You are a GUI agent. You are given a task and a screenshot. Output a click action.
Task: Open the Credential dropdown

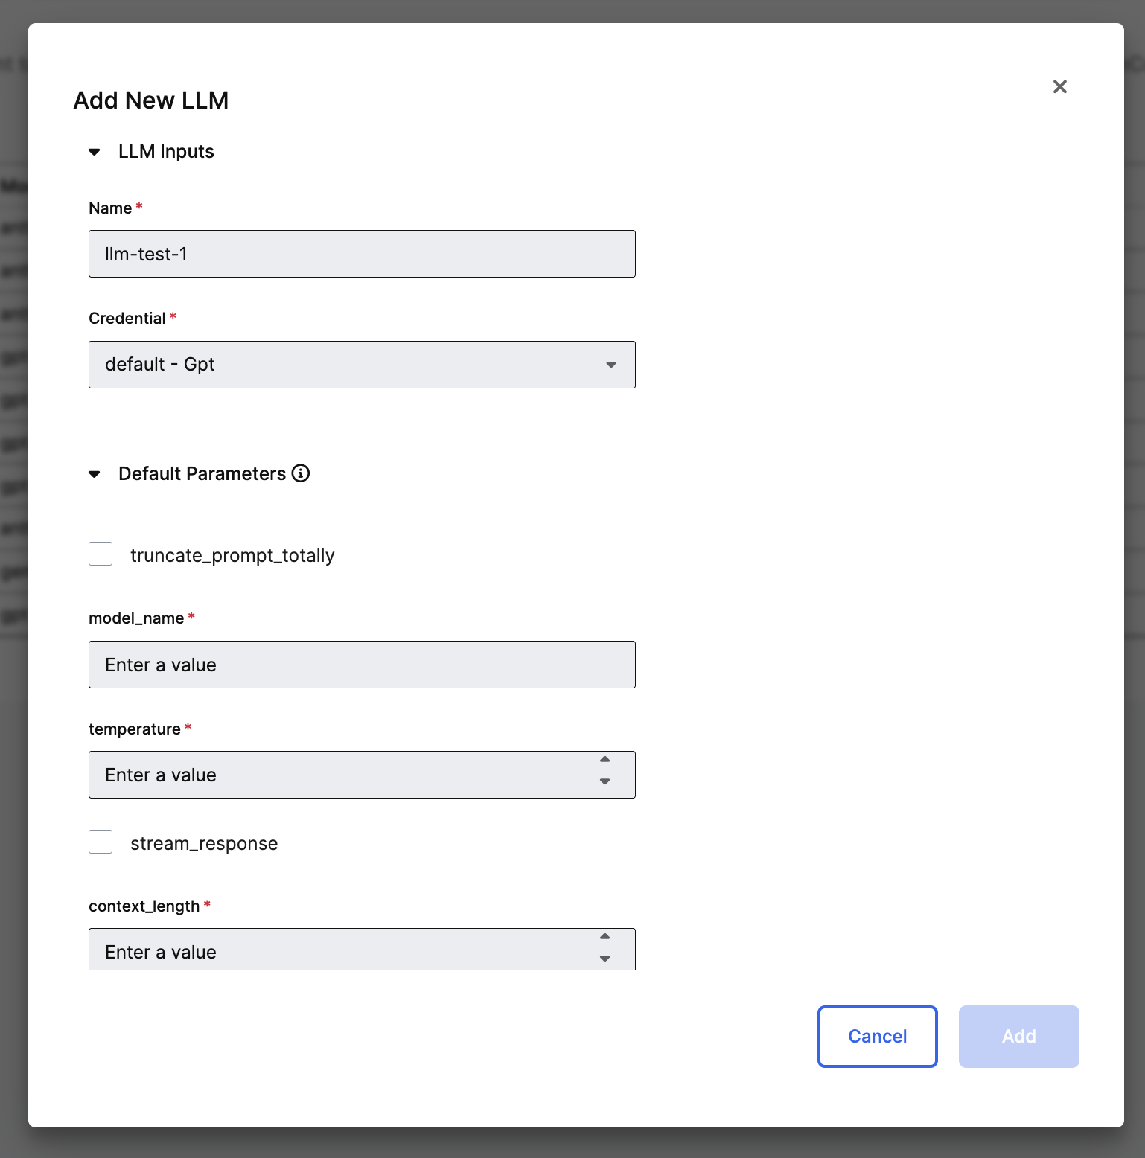(x=362, y=365)
